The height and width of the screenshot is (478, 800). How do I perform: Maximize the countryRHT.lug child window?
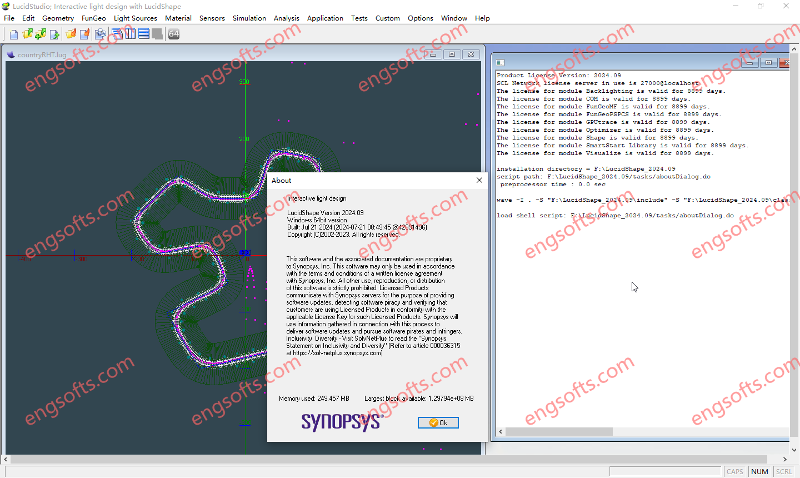pyautogui.click(x=452, y=54)
